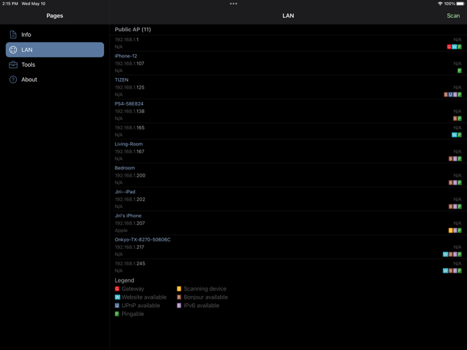Screen dimensions: 467x350
Task: Tap the Wi-Fi status icon
Action: click(x=440, y=3)
